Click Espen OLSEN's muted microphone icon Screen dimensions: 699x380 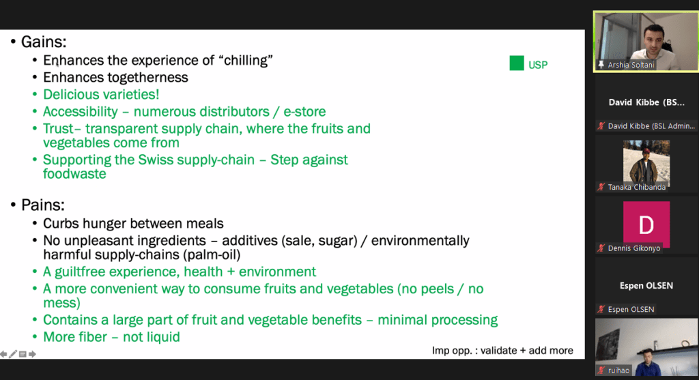[601, 309]
